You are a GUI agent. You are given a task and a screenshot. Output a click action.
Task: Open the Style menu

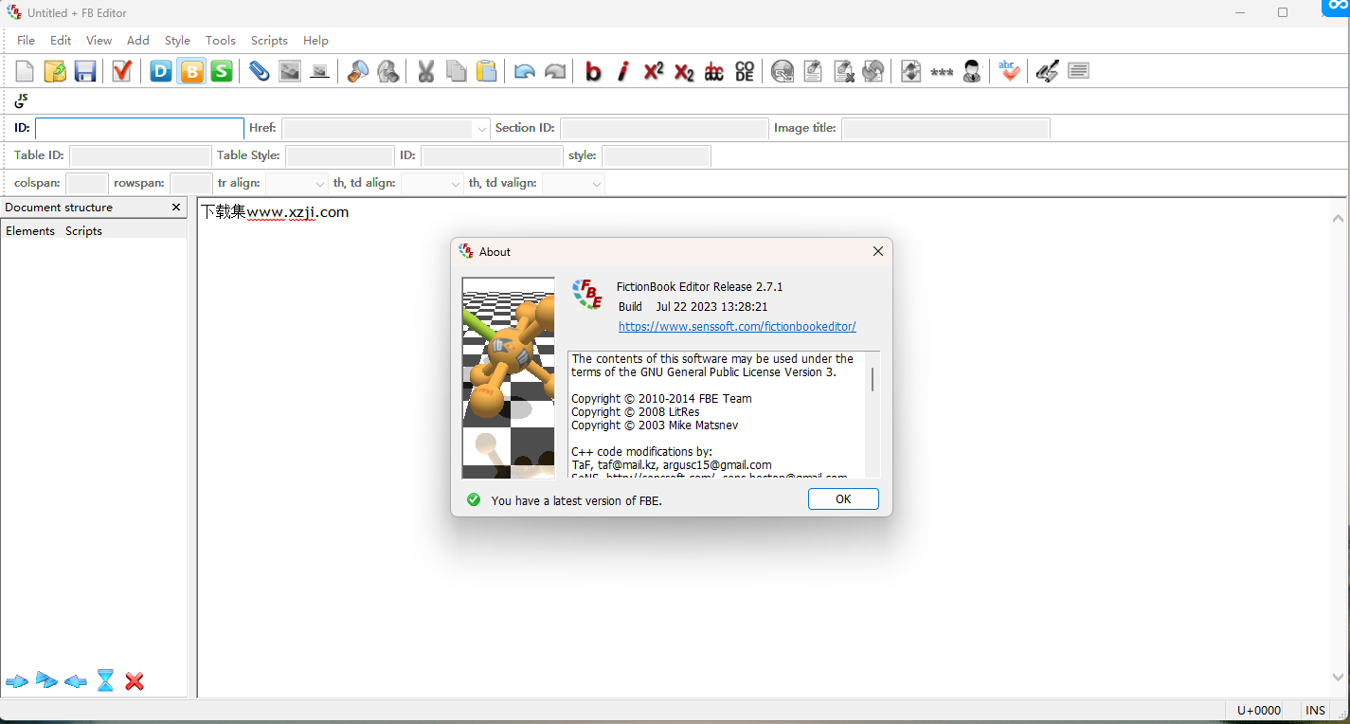click(x=177, y=40)
